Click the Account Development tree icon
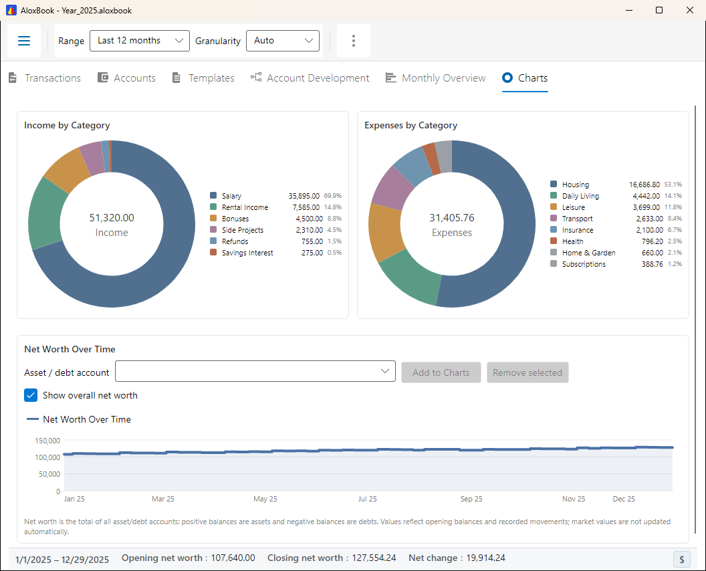The width and height of the screenshot is (706, 571). pos(256,77)
